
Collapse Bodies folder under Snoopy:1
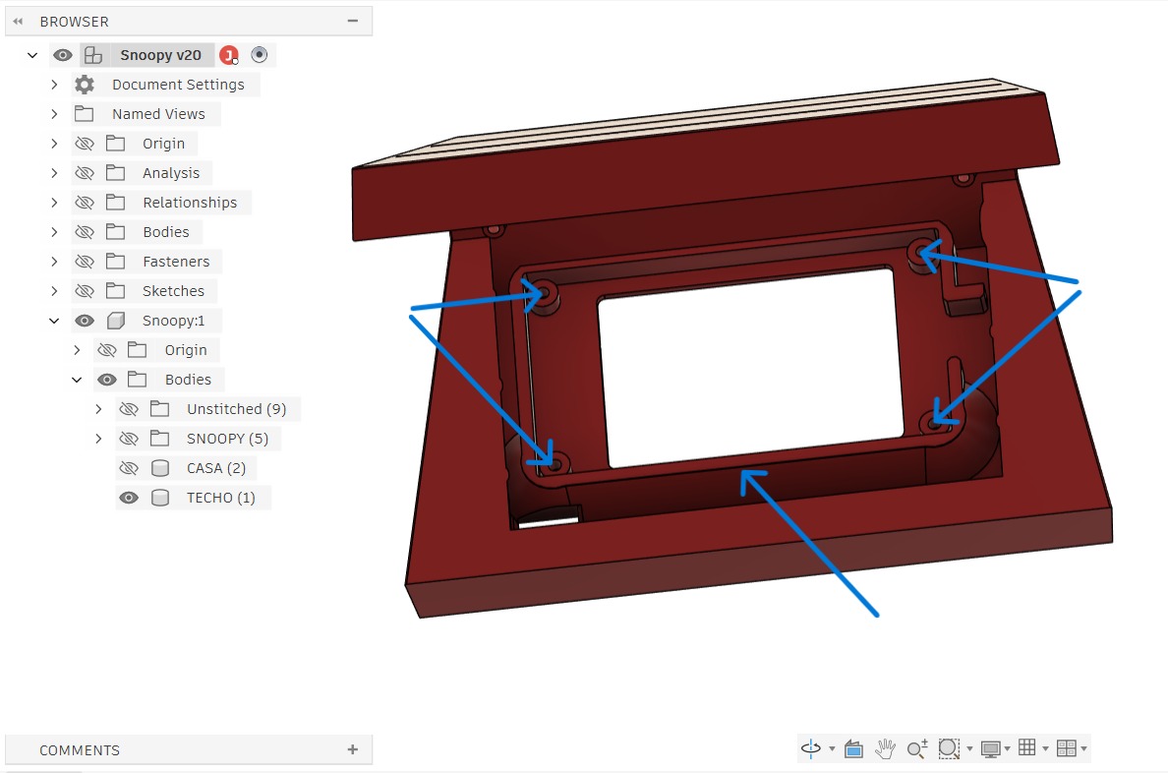tap(77, 380)
